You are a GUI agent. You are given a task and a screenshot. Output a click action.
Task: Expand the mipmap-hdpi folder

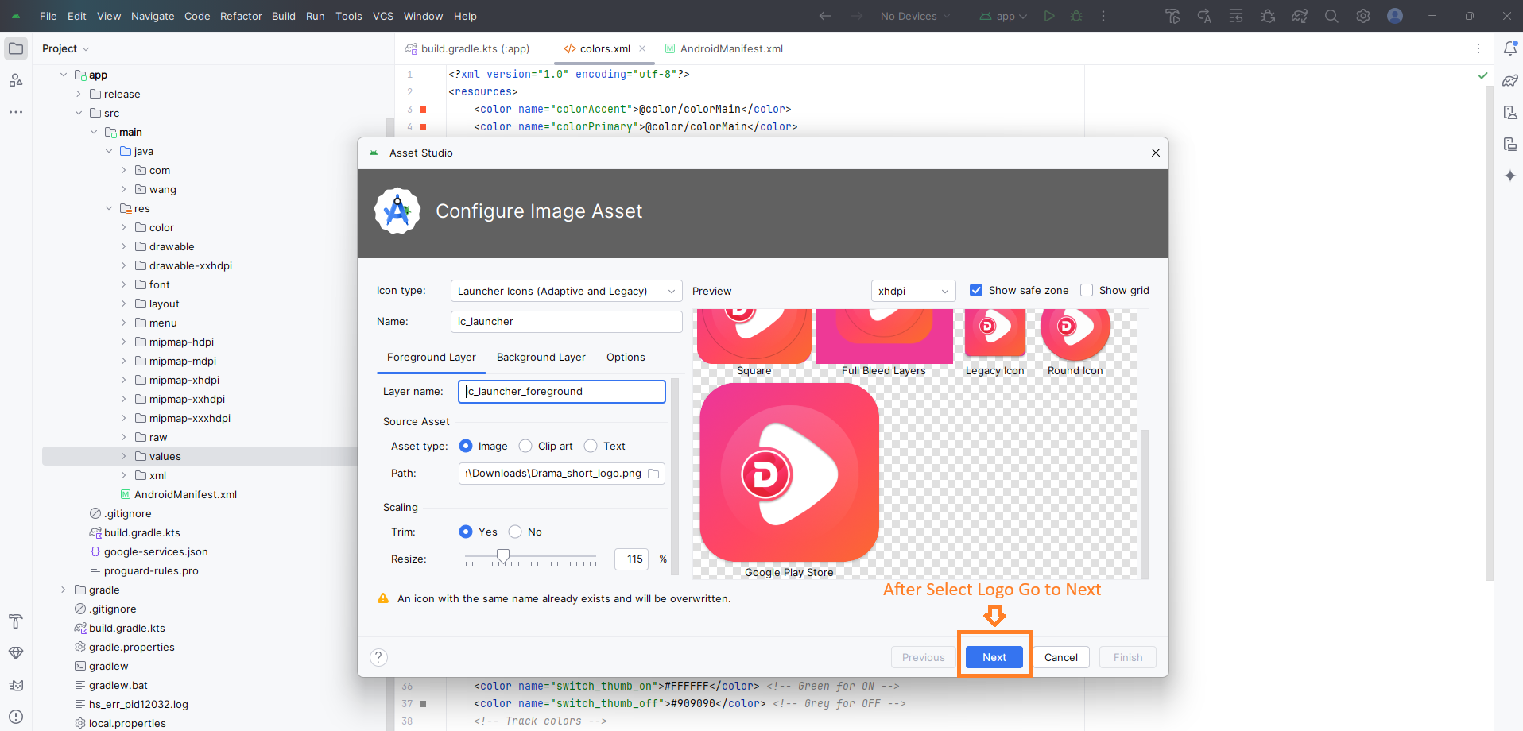point(124,342)
